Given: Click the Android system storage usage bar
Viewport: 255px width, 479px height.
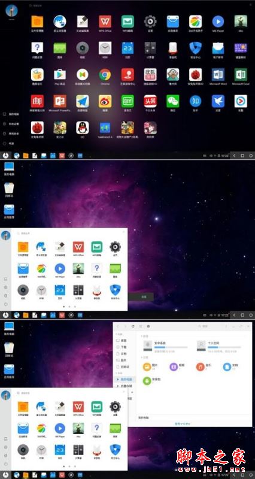Looking at the screenshot, I should 171,347.
